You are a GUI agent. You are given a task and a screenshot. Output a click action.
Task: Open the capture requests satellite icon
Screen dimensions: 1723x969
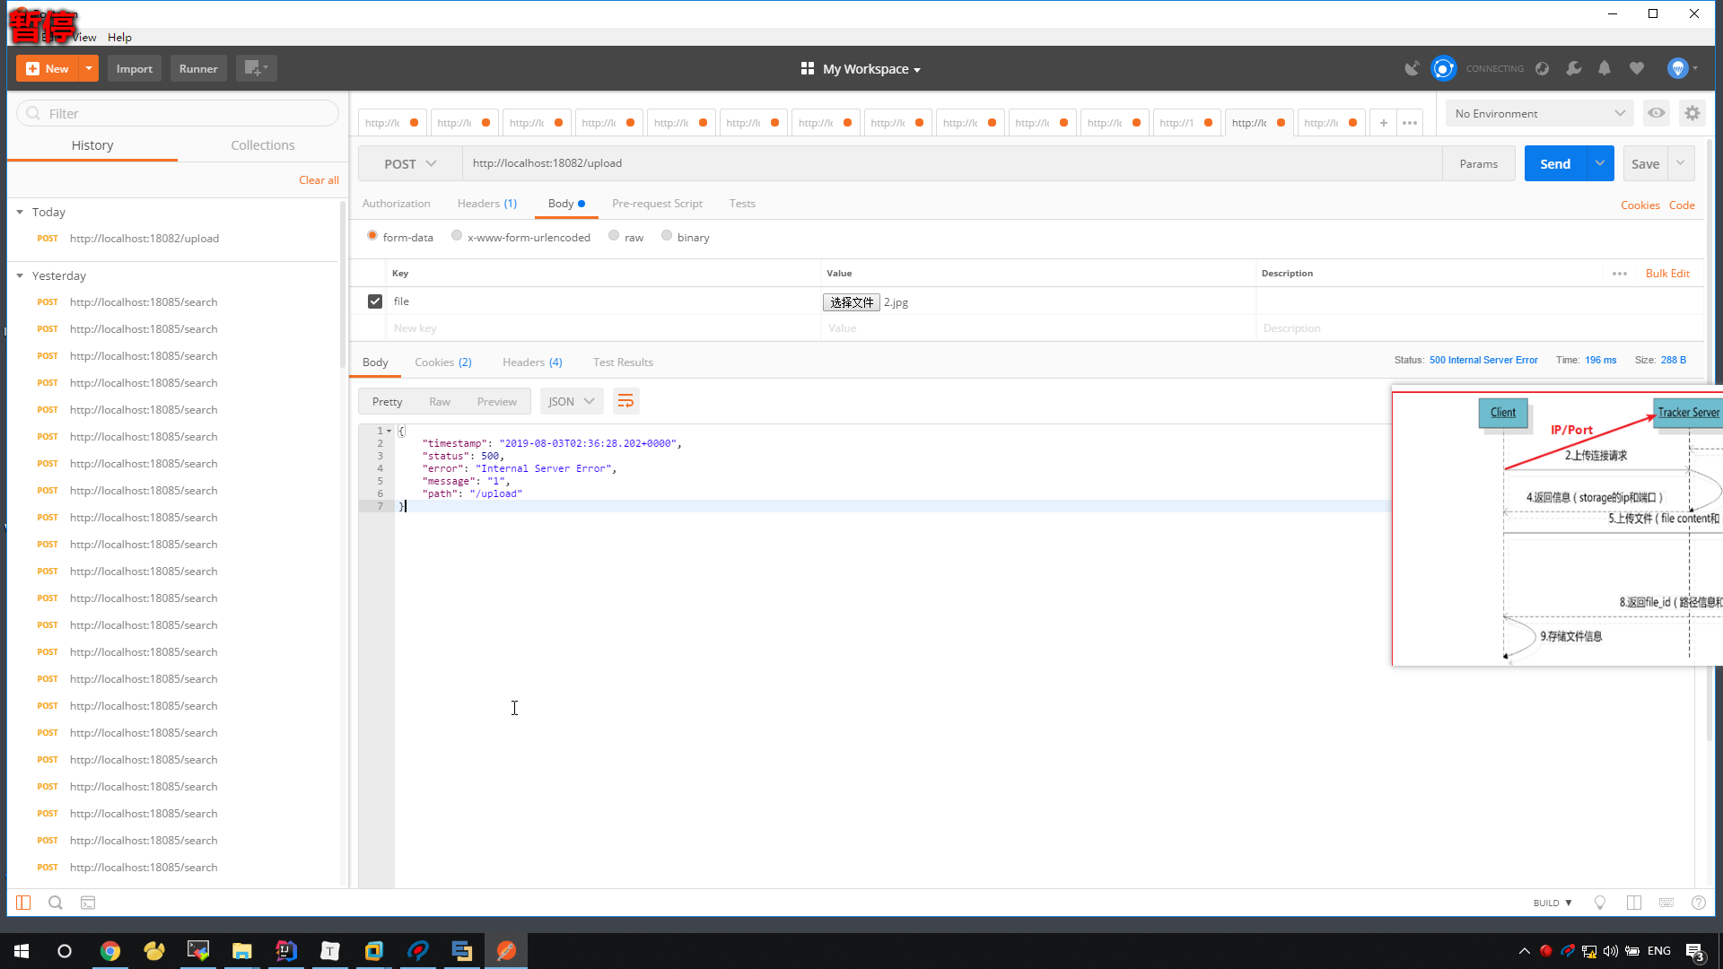[x=1412, y=68]
